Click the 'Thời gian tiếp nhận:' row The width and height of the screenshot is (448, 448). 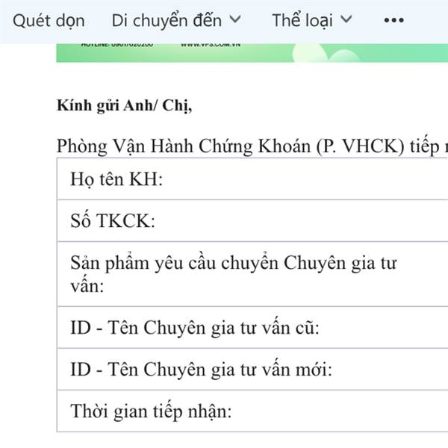[x=252, y=411]
